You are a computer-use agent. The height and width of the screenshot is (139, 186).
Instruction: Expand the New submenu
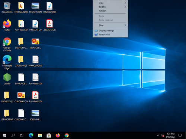coord(110,25)
